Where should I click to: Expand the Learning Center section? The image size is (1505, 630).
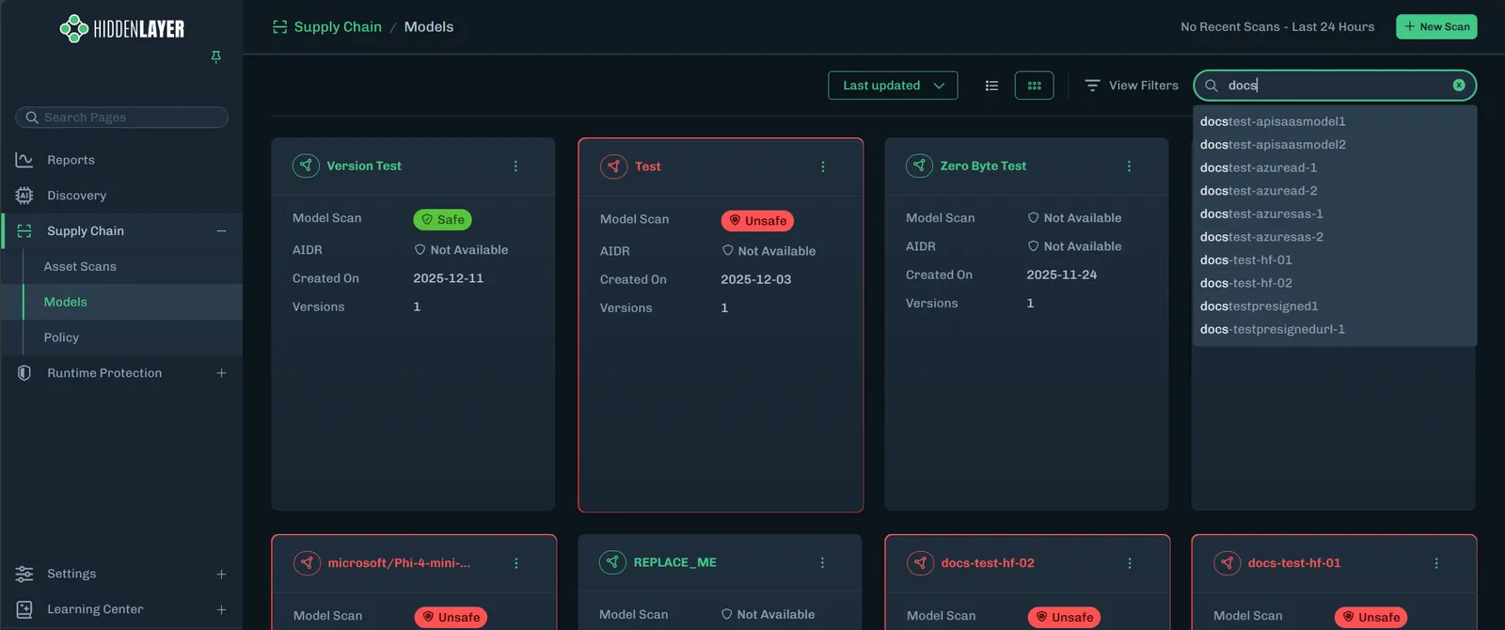[x=221, y=610]
